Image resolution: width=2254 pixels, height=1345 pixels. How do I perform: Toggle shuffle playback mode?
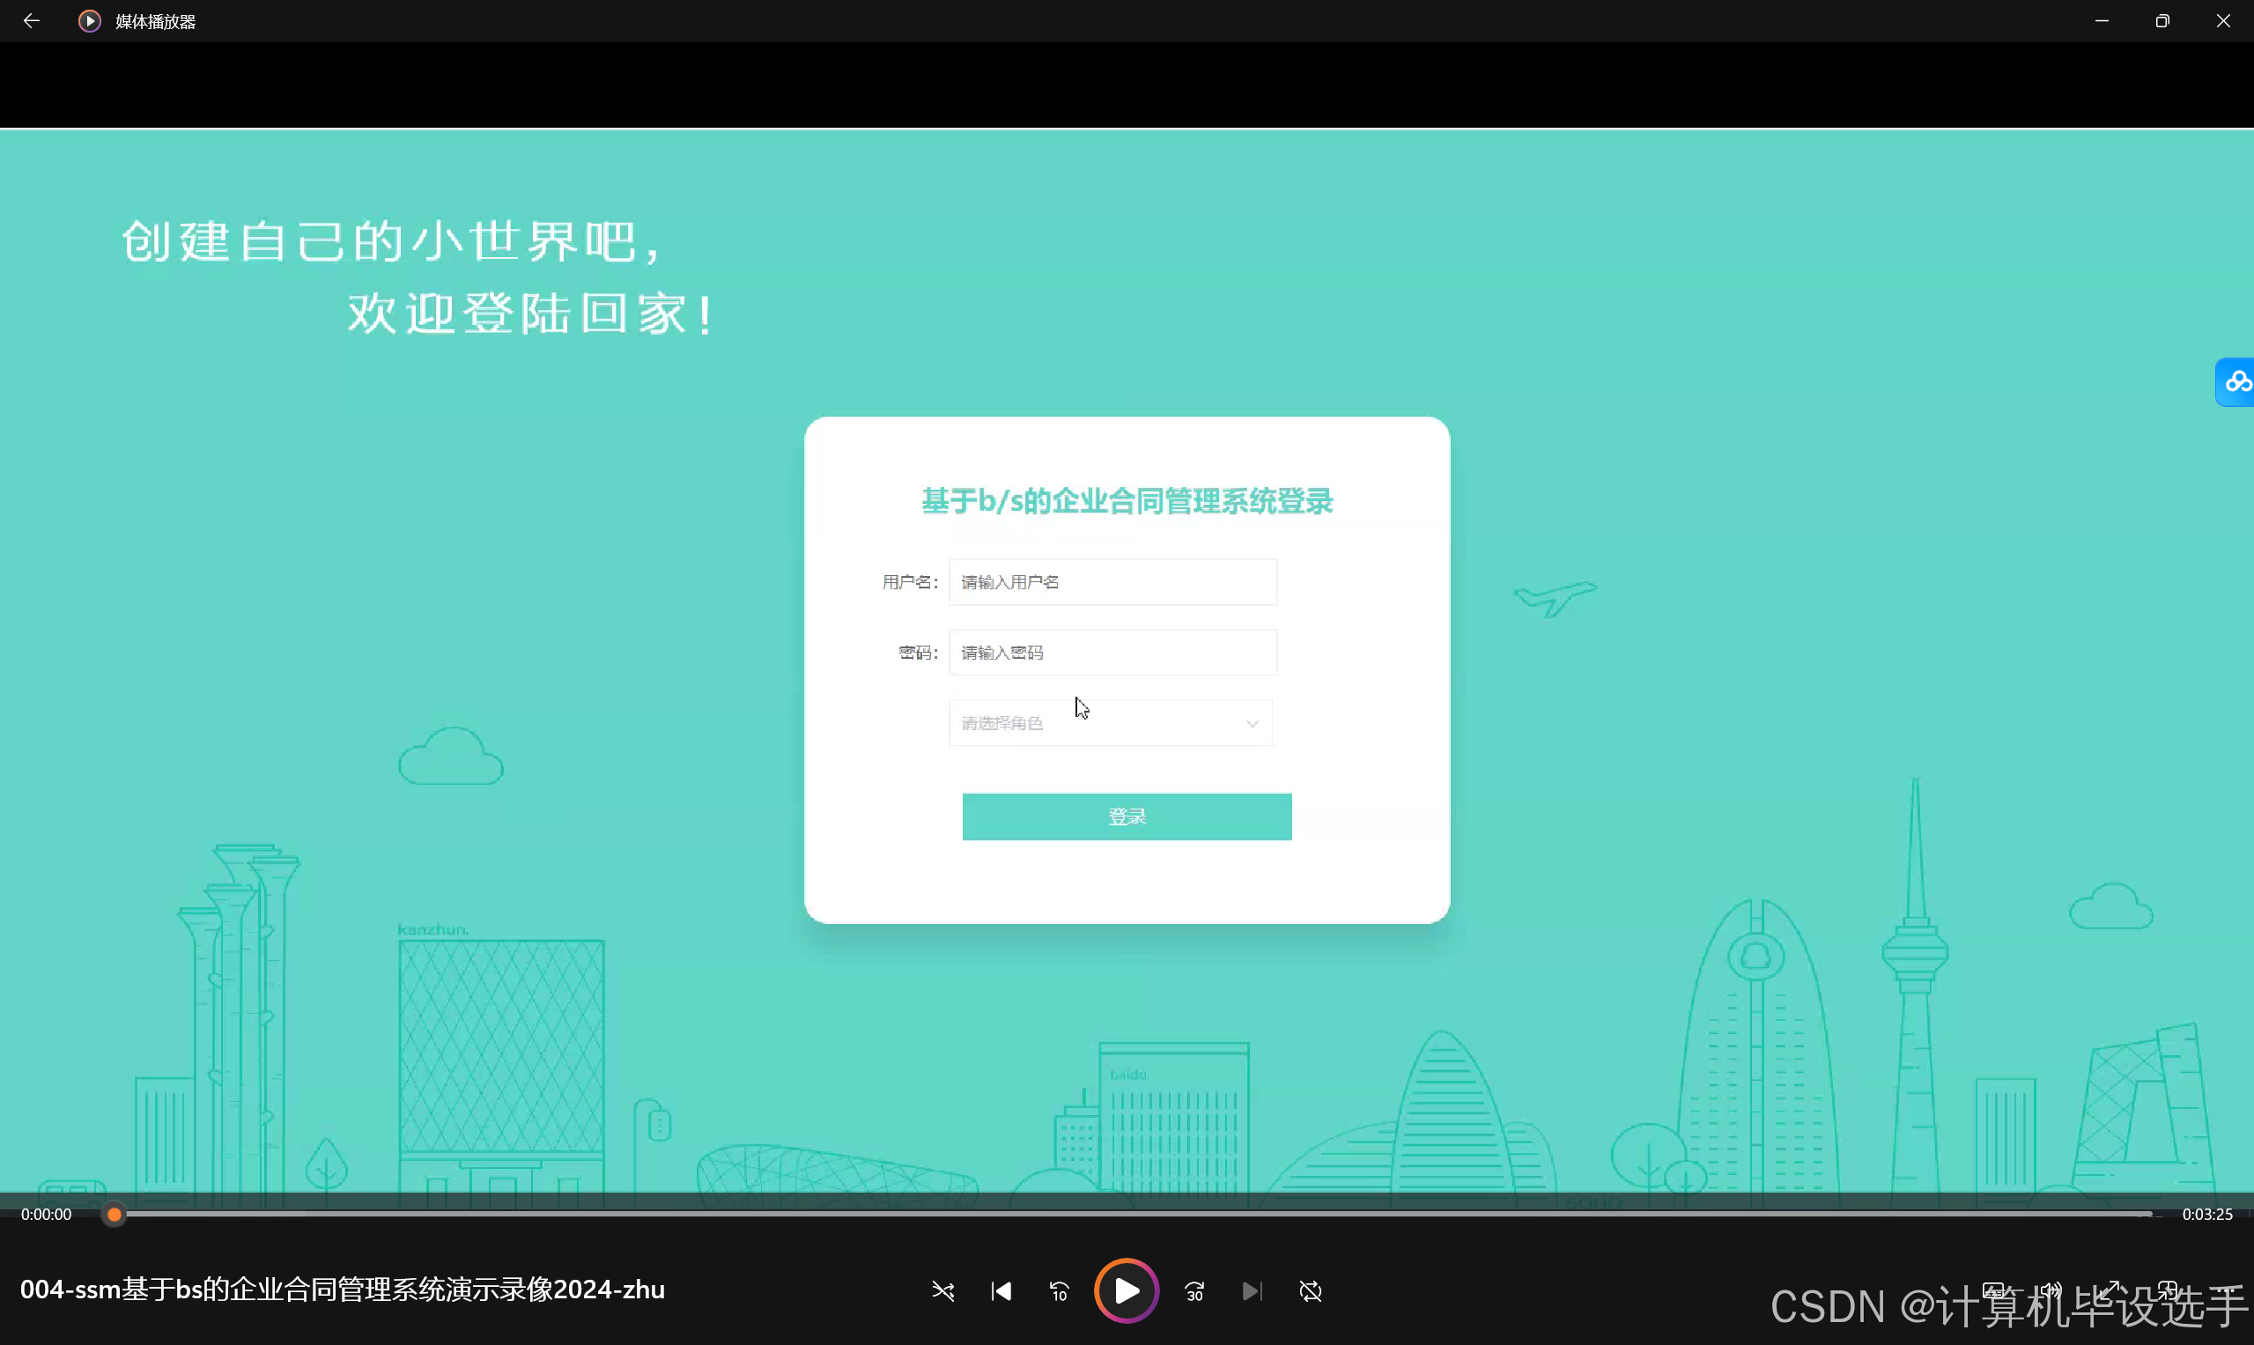(943, 1291)
